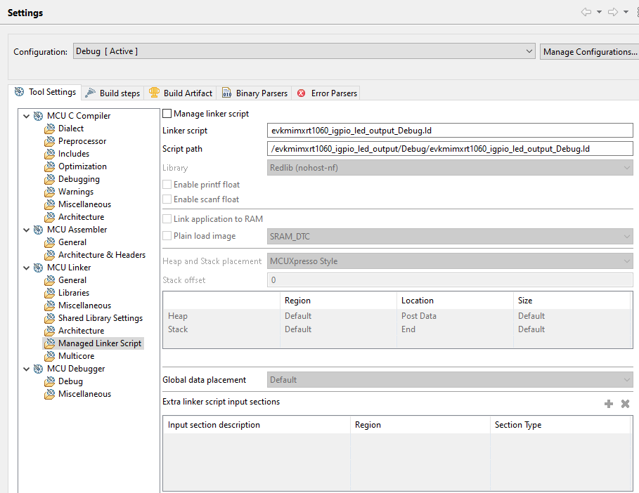Collapse the MCU C Compiler tree node
639x493 pixels.
coord(27,116)
